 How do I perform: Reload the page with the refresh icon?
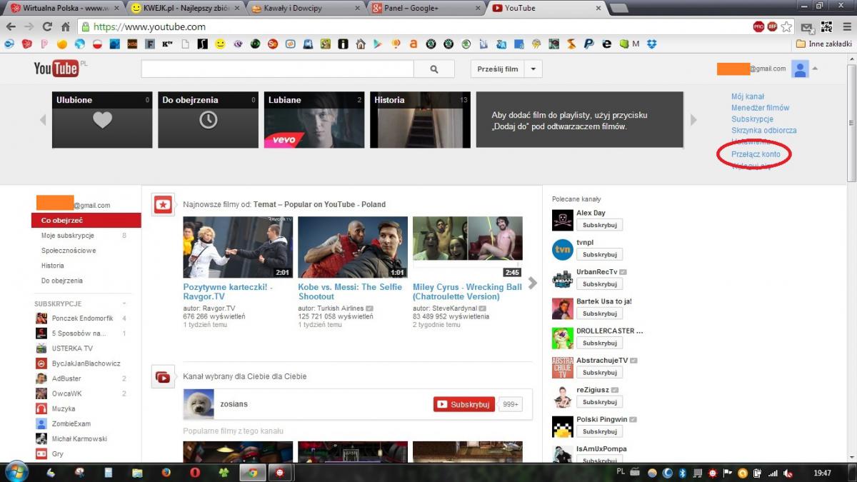click(x=47, y=27)
